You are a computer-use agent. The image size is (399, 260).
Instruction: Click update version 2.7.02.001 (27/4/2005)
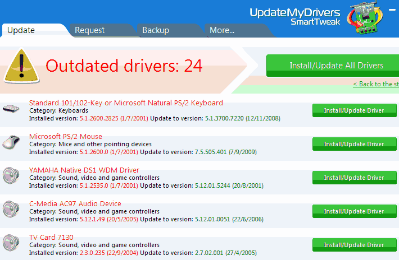pyautogui.click(x=226, y=253)
